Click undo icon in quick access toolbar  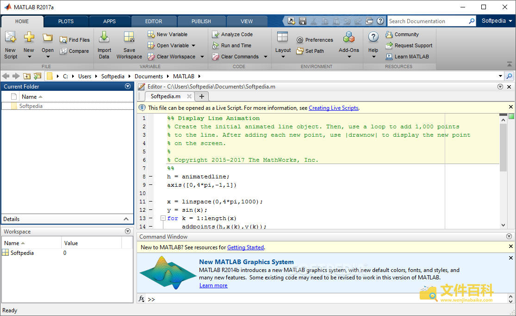pos(347,21)
